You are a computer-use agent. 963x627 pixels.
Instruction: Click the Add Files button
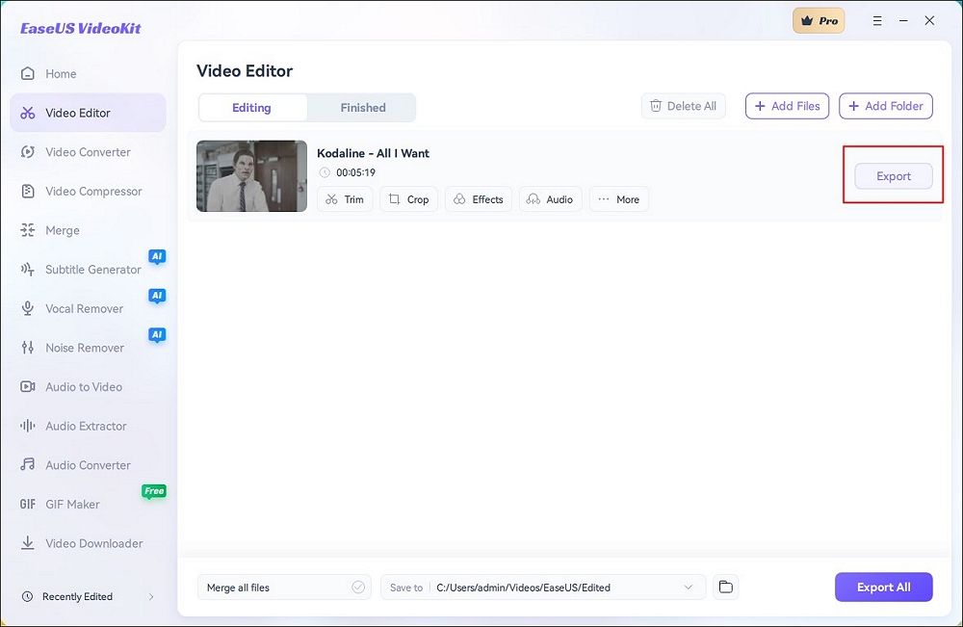[787, 106]
